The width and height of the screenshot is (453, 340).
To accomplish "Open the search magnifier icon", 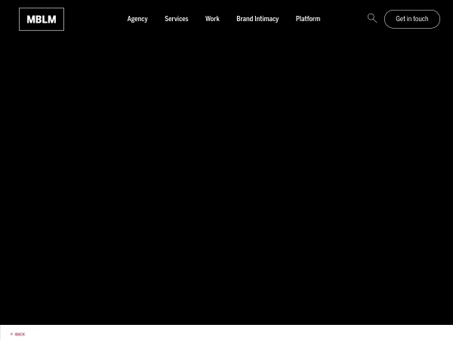I will point(371,18).
